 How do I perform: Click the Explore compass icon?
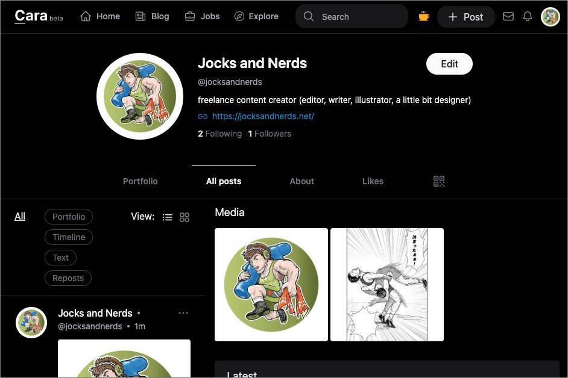point(239,16)
